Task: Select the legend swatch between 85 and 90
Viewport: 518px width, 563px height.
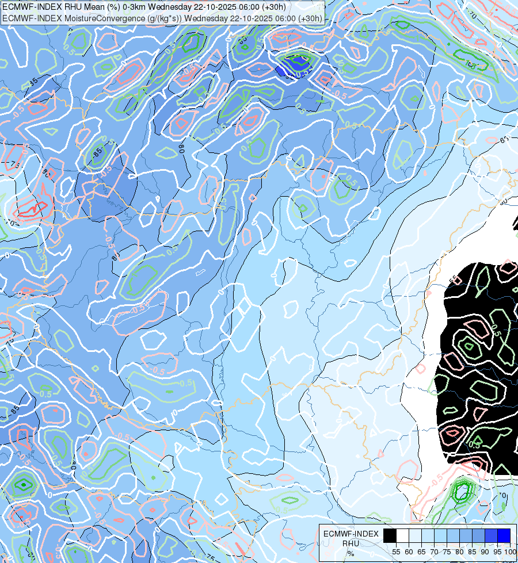Action: click(x=478, y=535)
